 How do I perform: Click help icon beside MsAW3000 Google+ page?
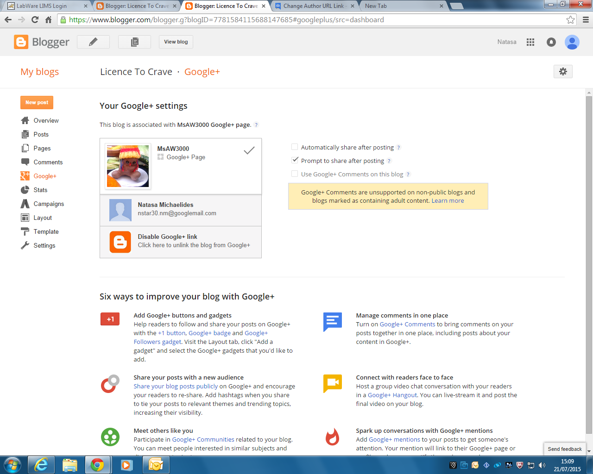(x=256, y=125)
